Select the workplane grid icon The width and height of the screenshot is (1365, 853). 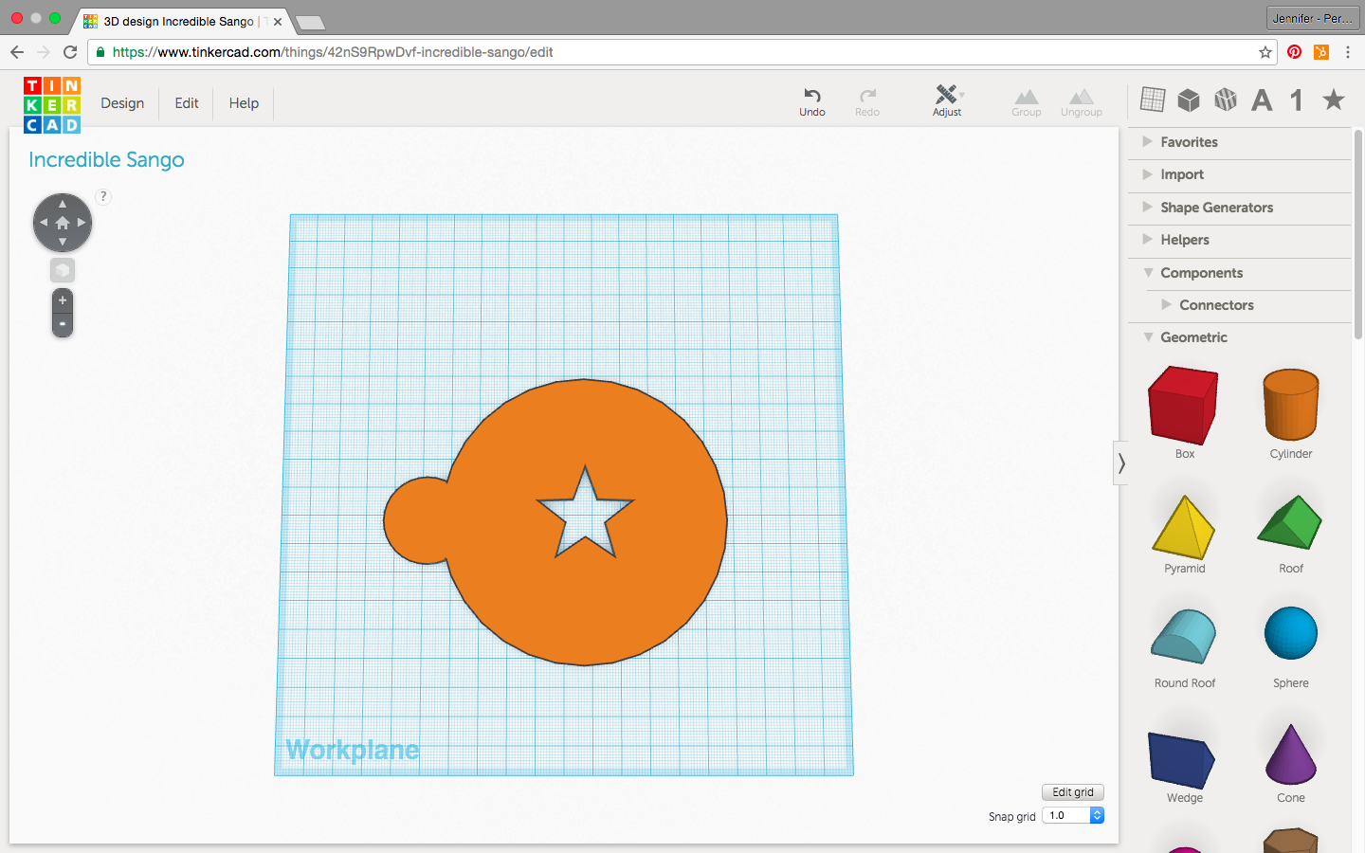point(1153,100)
